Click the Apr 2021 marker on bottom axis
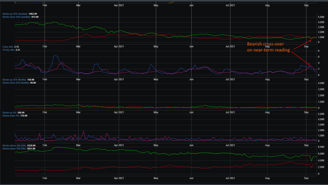The width and height of the screenshot is (328, 185). coord(119,178)
